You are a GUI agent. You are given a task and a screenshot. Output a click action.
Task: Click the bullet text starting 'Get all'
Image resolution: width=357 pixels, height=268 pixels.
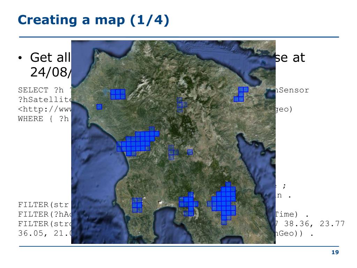[x=50, y=57]
